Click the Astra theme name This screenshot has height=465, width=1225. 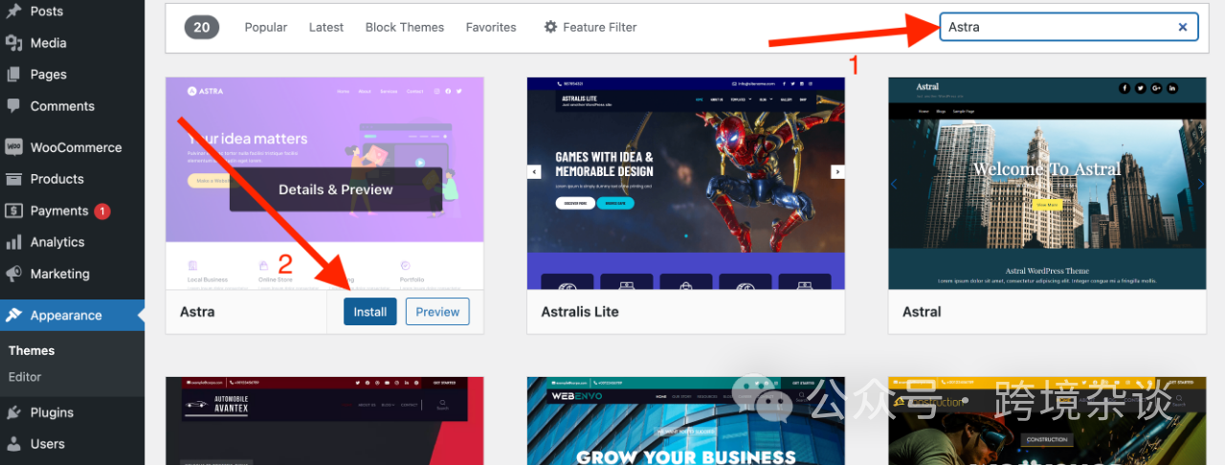point(197,312)
